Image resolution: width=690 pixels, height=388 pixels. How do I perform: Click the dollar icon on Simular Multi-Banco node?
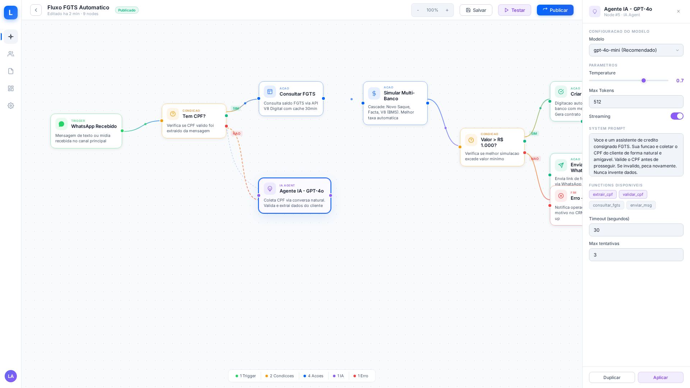tap(374, 93)
